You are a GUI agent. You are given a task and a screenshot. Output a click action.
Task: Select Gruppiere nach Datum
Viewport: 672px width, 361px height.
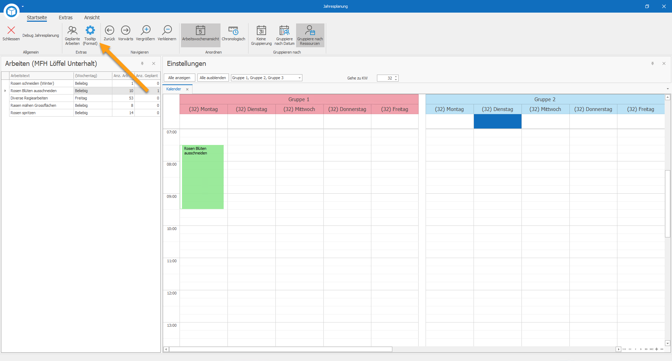coord(284,35)
